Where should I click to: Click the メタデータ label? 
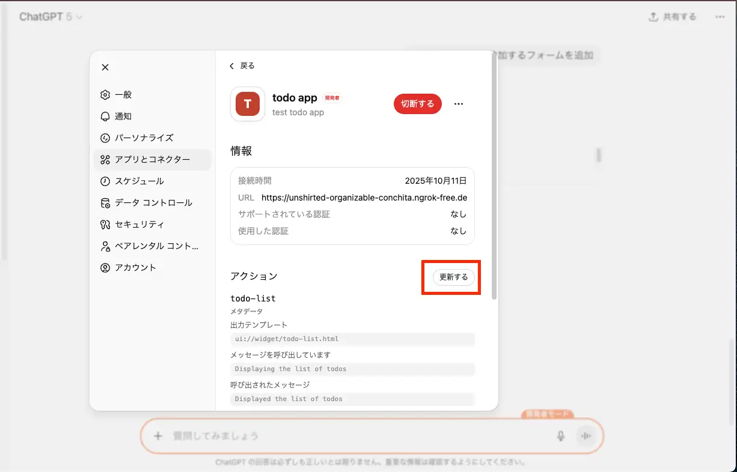click(246, 312)
